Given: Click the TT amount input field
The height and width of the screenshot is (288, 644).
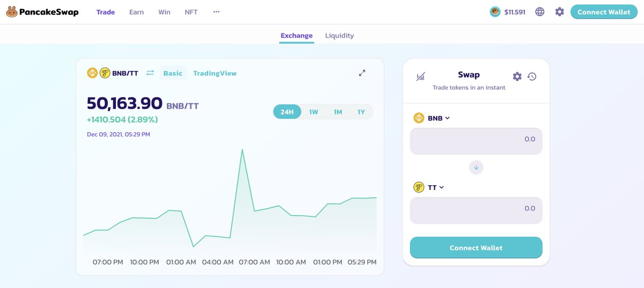Looking at the screenshot, I should coord(476,210).
